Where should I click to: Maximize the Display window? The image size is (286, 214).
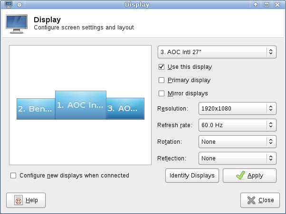pyautogui.click(x=267, y=5)
